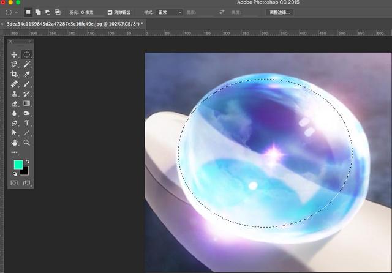This screenshot has width=392, height=273.
Task: Select the Eraser tool
Action: point(14,103)
